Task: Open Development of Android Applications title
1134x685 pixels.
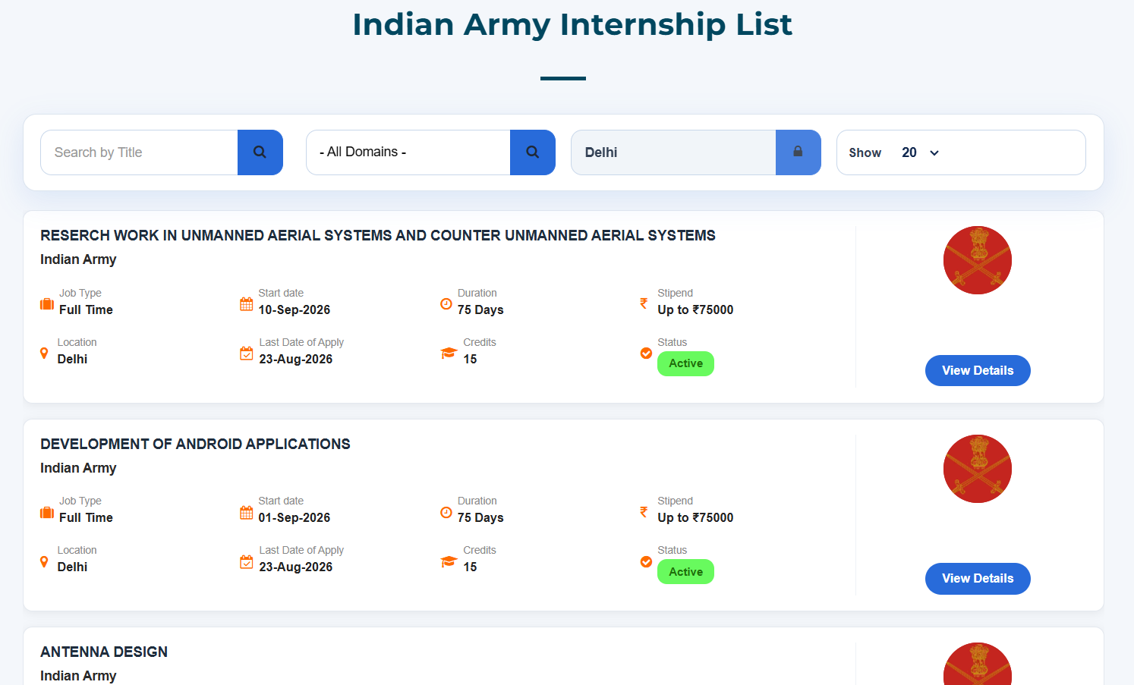Action: click(x=195, y=444)
